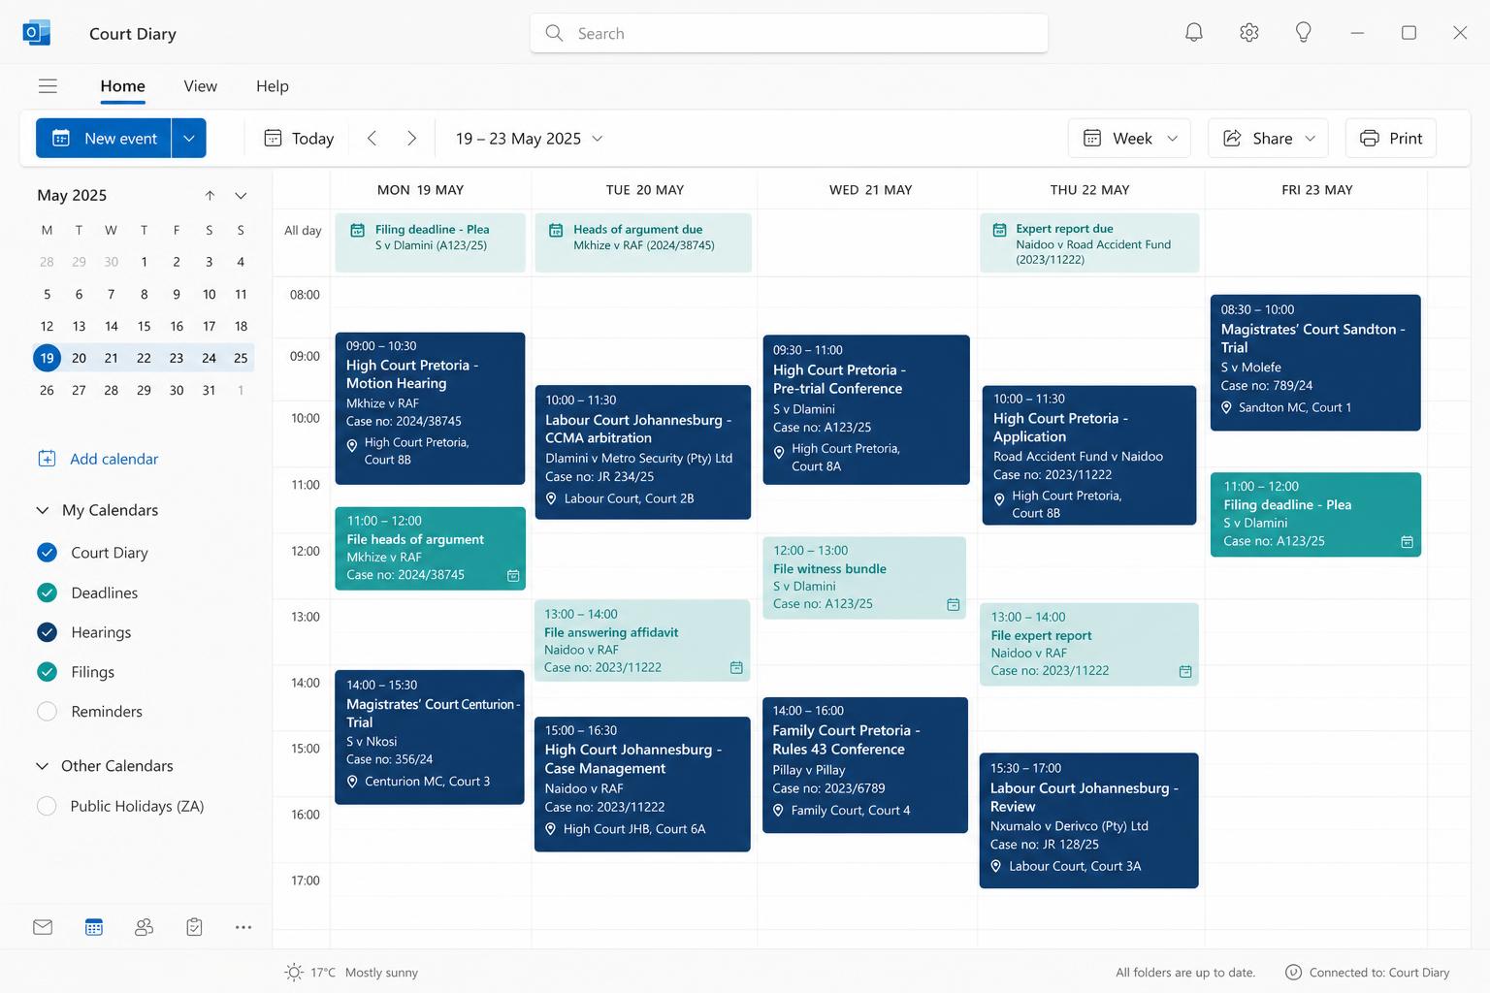Open High Court Johannesburg Case Management event
The width and height of the screenshot is (1490, 993).
(642, 785)
